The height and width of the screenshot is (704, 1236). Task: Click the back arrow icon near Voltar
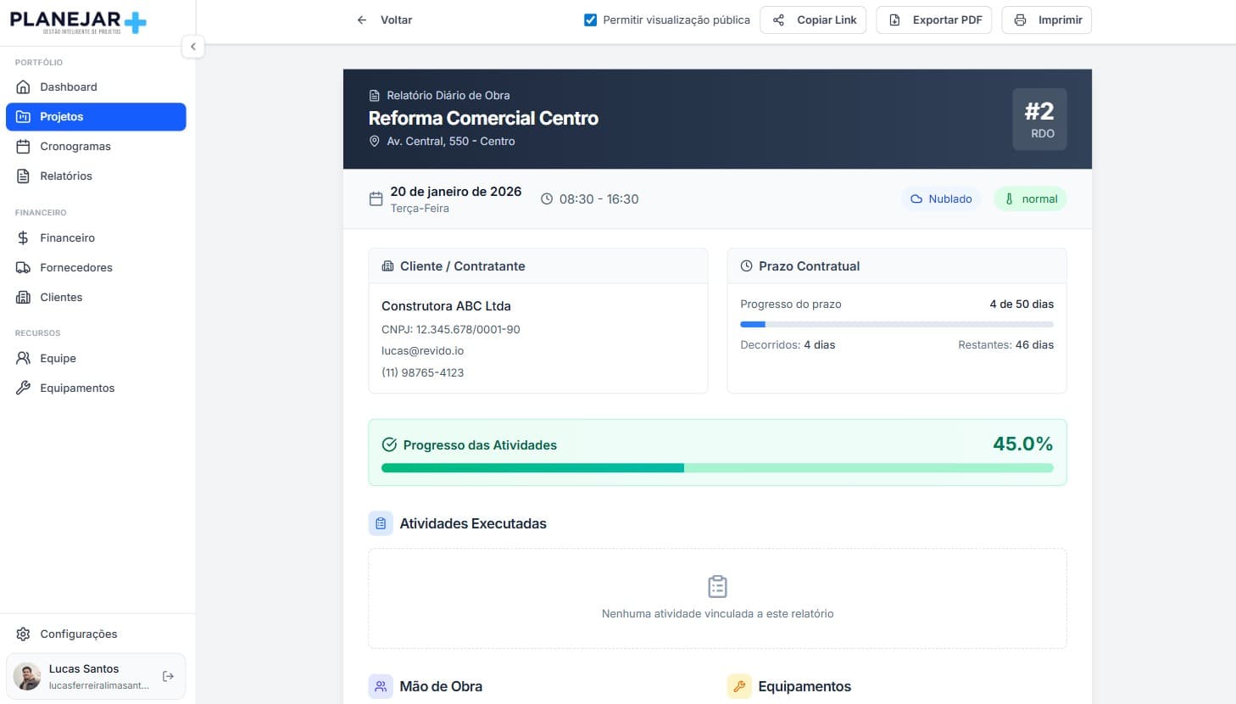coord(362,20)
